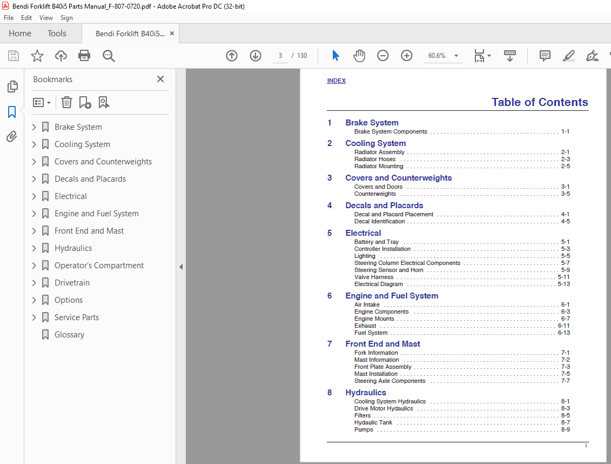Toggle the Page Thumbnails panel

click(x=12, y=86)
